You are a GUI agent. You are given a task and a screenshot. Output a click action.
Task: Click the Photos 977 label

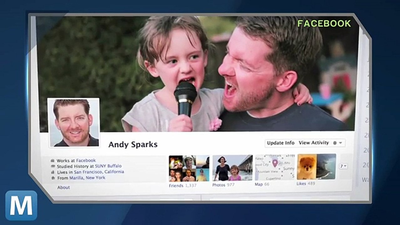click(x=223, y=185)
